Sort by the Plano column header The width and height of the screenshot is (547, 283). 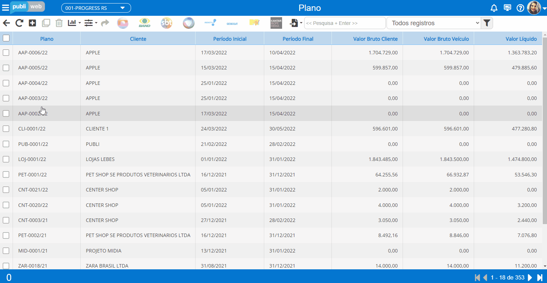(47, 39)
